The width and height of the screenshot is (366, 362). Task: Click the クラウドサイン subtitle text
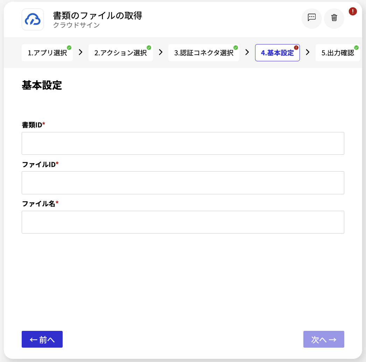pos(76,25)
